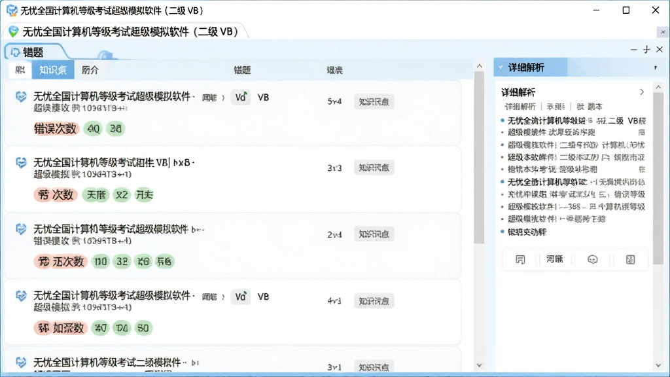Click the plus icon on the 错题 panel bar
670x377 pixels.
(x=646, y=50)
